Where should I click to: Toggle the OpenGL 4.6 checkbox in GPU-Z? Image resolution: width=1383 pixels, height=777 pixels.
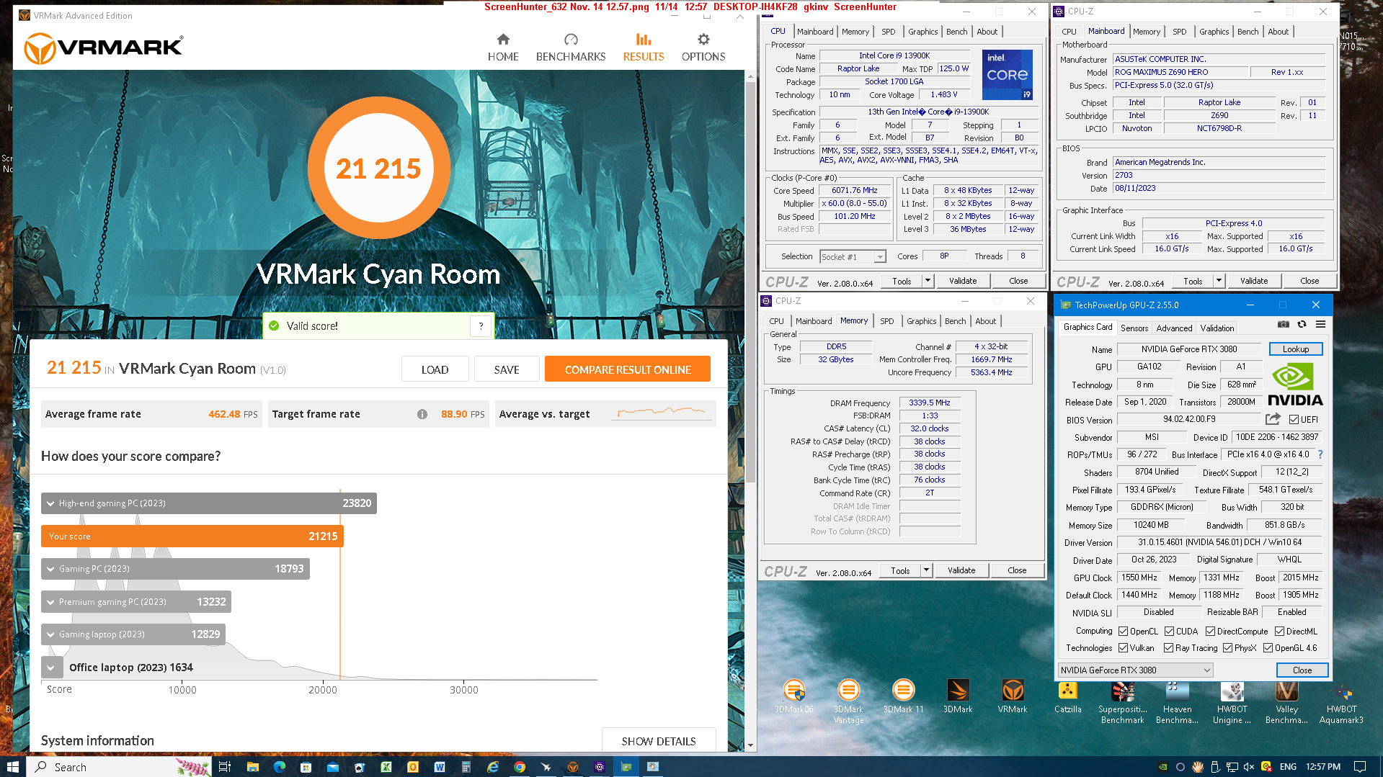coord(1268,648)
